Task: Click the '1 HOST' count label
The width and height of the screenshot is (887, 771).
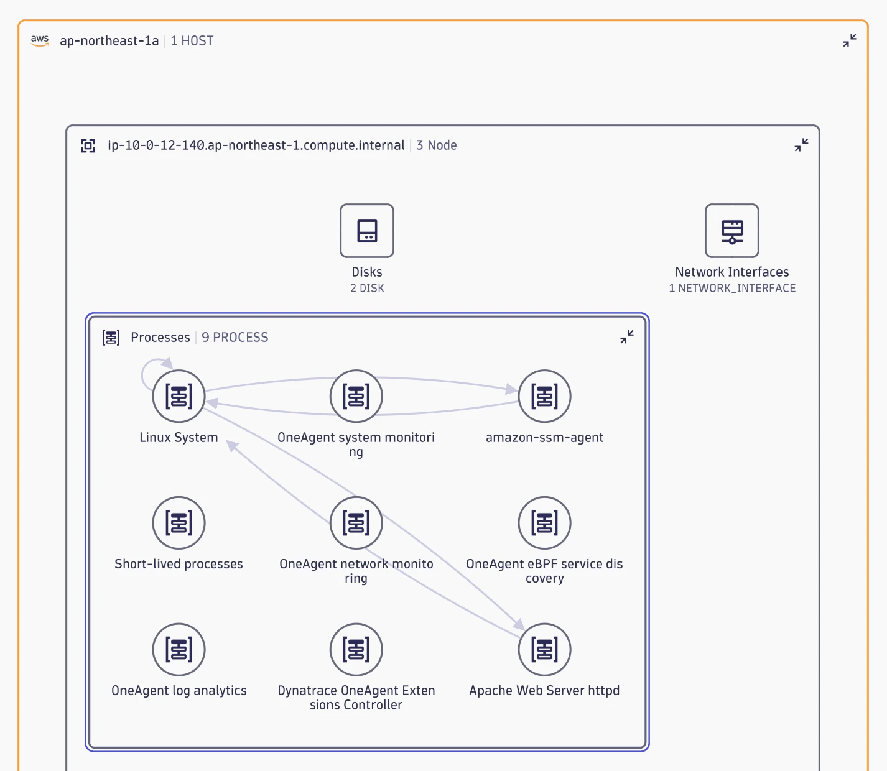Action: click(192, 41)
